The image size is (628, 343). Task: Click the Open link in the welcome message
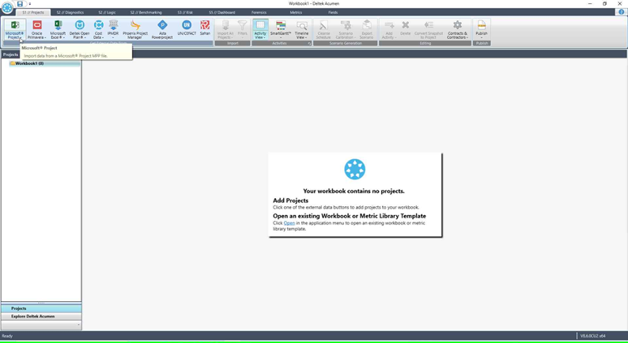click(289, 223)
